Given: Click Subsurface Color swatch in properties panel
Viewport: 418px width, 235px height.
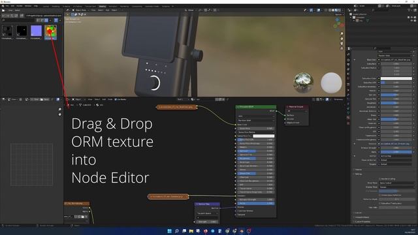Looking at the screenshot, I should pos(396,78).
